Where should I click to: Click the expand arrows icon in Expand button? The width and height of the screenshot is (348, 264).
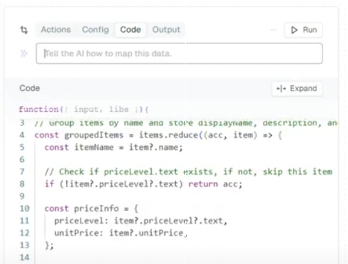click(x=281, y=89)
